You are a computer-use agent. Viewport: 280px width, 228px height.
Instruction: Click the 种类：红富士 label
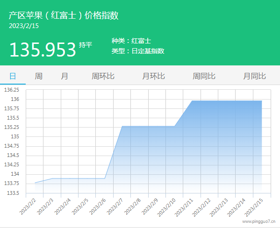(x=131, y=41)
